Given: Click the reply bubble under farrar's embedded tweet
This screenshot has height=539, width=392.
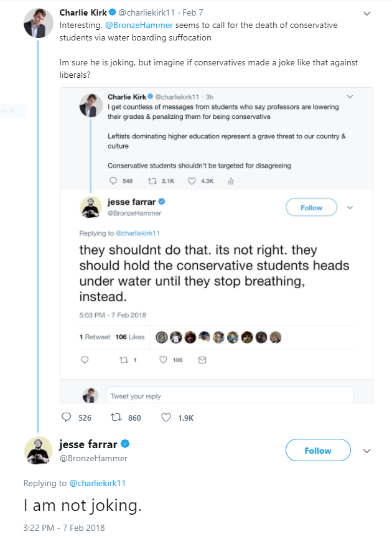Looking at the screenshot, I should pos(85,359).
